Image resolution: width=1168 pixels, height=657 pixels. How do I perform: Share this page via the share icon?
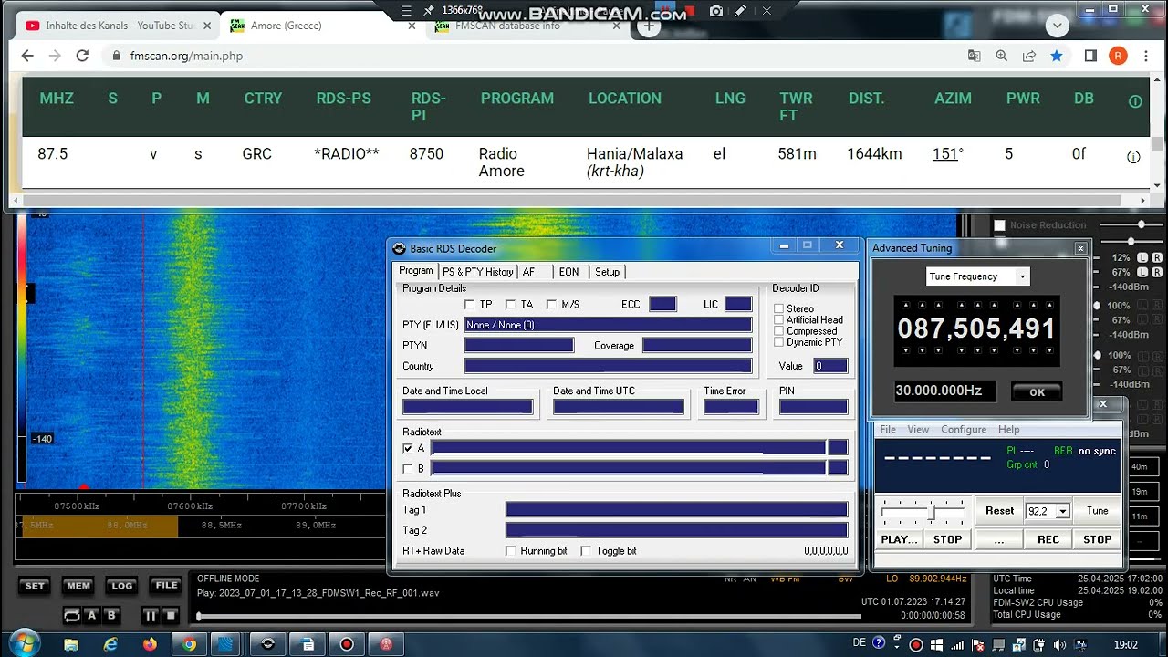1029,56
